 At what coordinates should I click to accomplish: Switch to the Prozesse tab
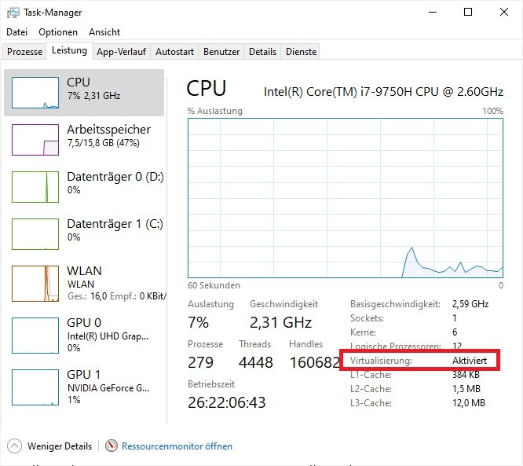(x=24, y=52)
